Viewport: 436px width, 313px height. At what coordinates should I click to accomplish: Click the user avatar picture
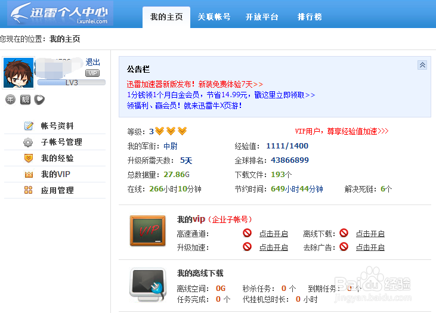pos(18,73)
